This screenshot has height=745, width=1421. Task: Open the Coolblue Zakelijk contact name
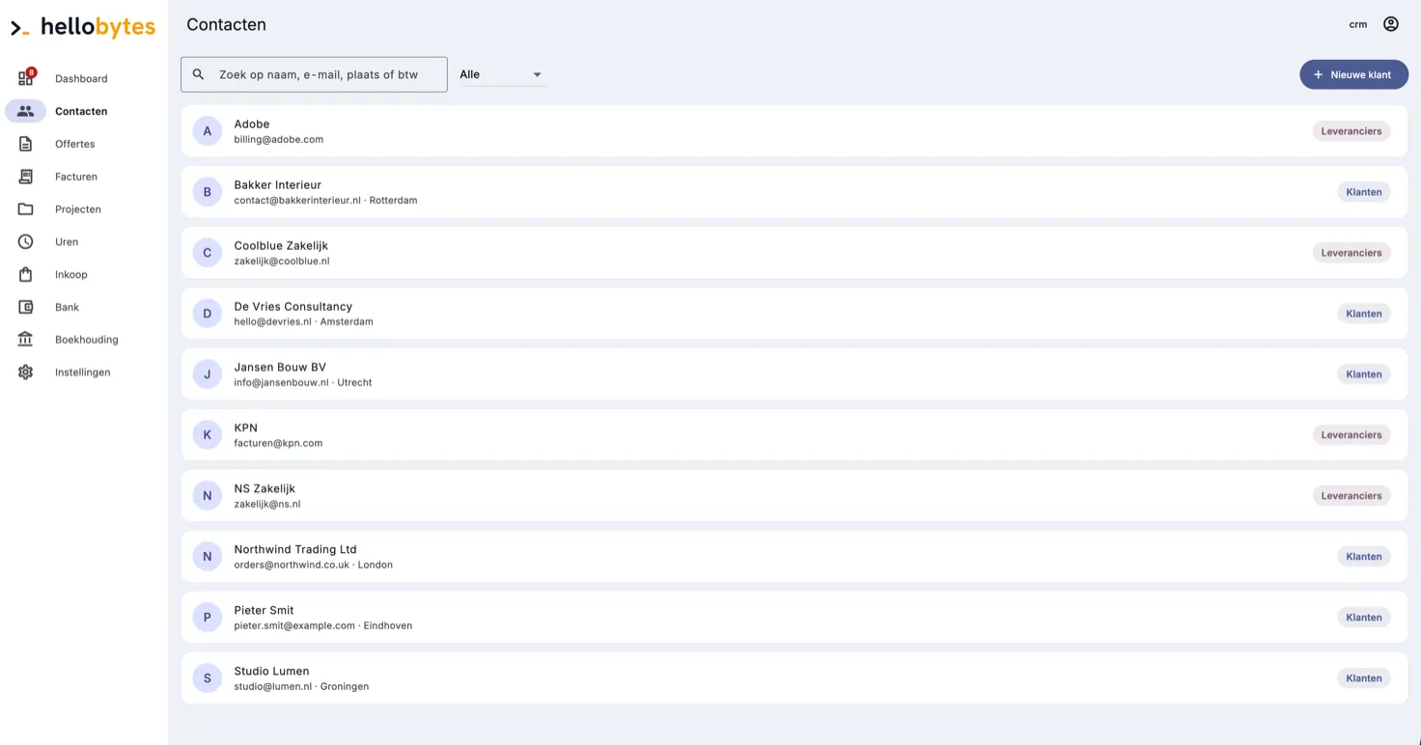click(x=281, y=246)
